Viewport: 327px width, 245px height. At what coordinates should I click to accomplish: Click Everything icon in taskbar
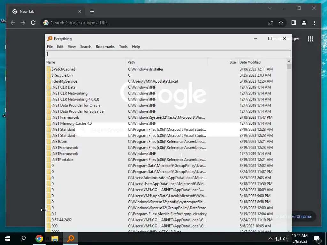71,239
